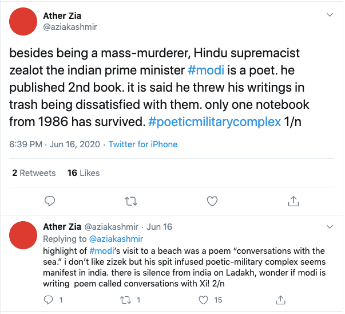Expand the reply tweet's options chevron
The height and width of the screenshot is (314, 345).
(329, 227)
